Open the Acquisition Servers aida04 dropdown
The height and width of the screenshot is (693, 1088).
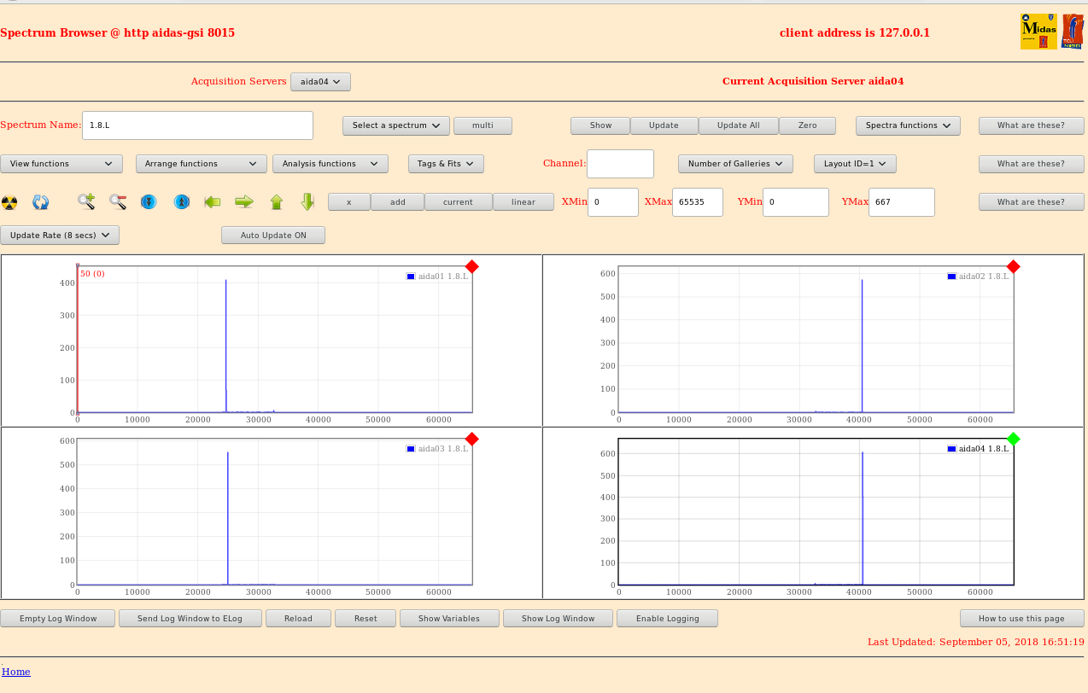tap(320, 82)
